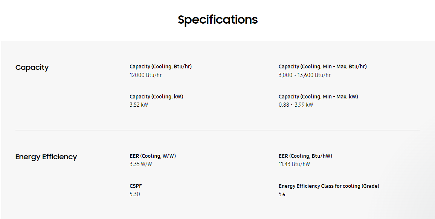Viewport: 435px width, 219px height.
Task: Click the Specifications page heading
Action: (218, 20)
